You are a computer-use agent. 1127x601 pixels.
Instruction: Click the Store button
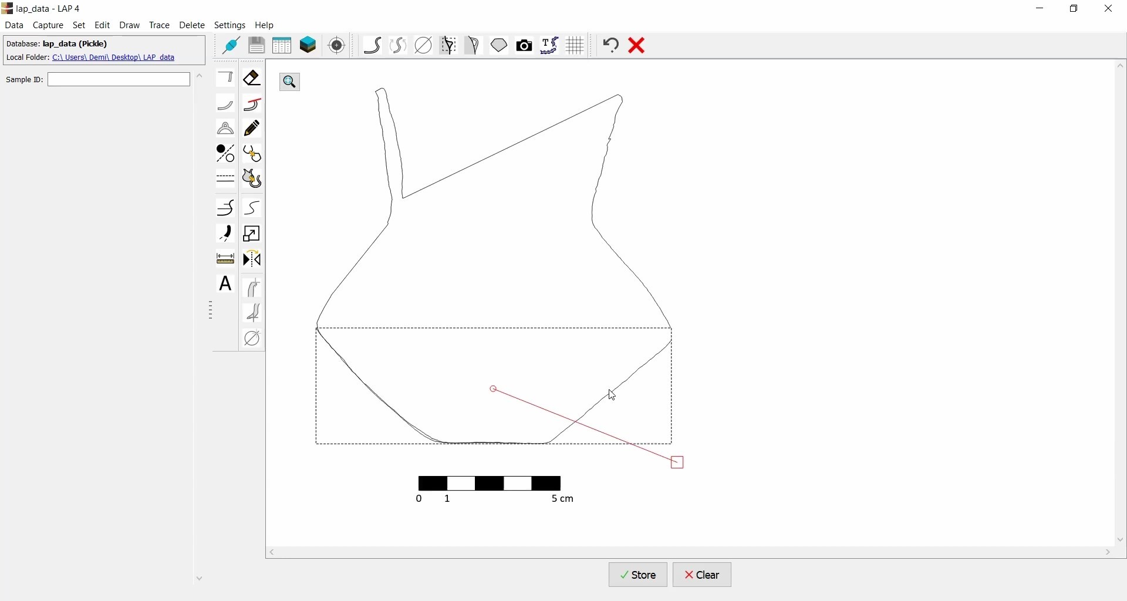[638, 576]
